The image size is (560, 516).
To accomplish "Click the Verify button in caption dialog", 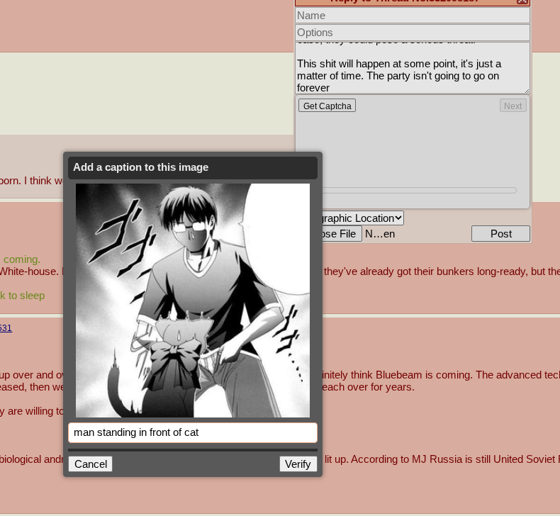I will click(298, 464).
